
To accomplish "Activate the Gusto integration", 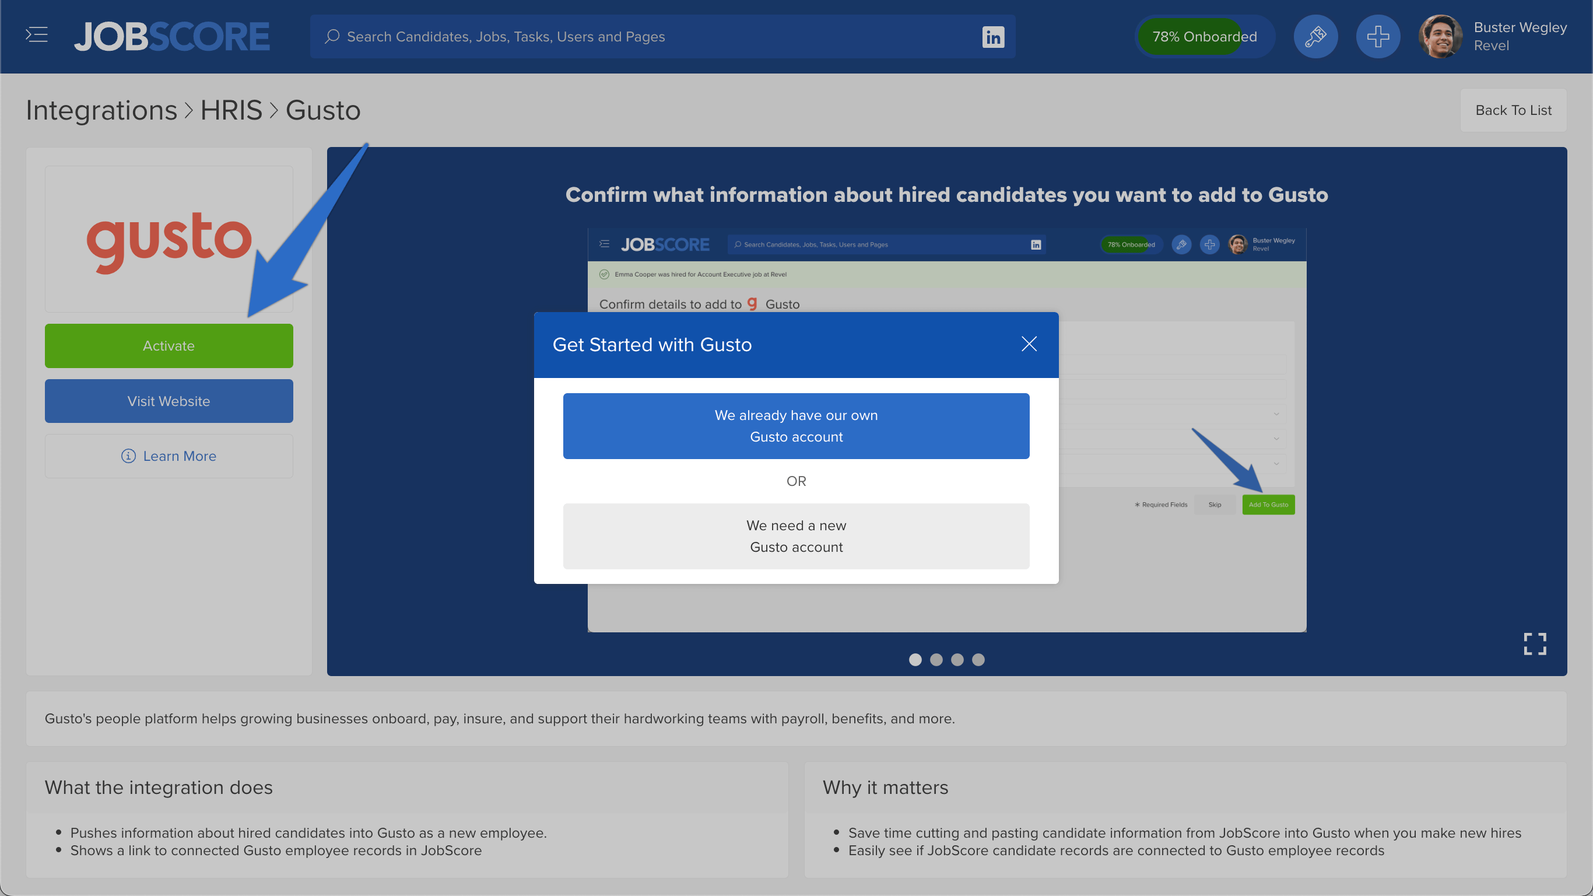I will (x=168, y=345).
